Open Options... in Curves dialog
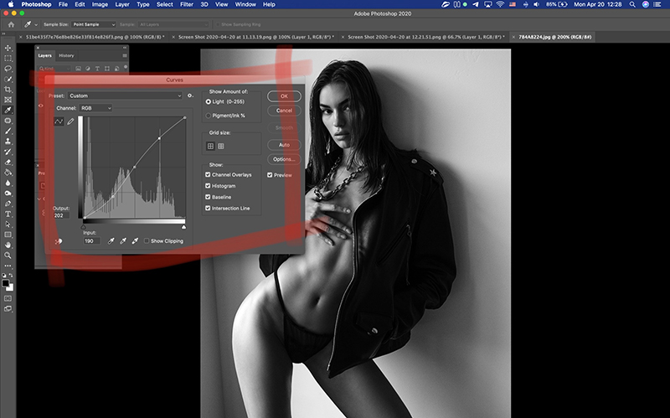Screen dimensions: 670x418 (284, 159)
